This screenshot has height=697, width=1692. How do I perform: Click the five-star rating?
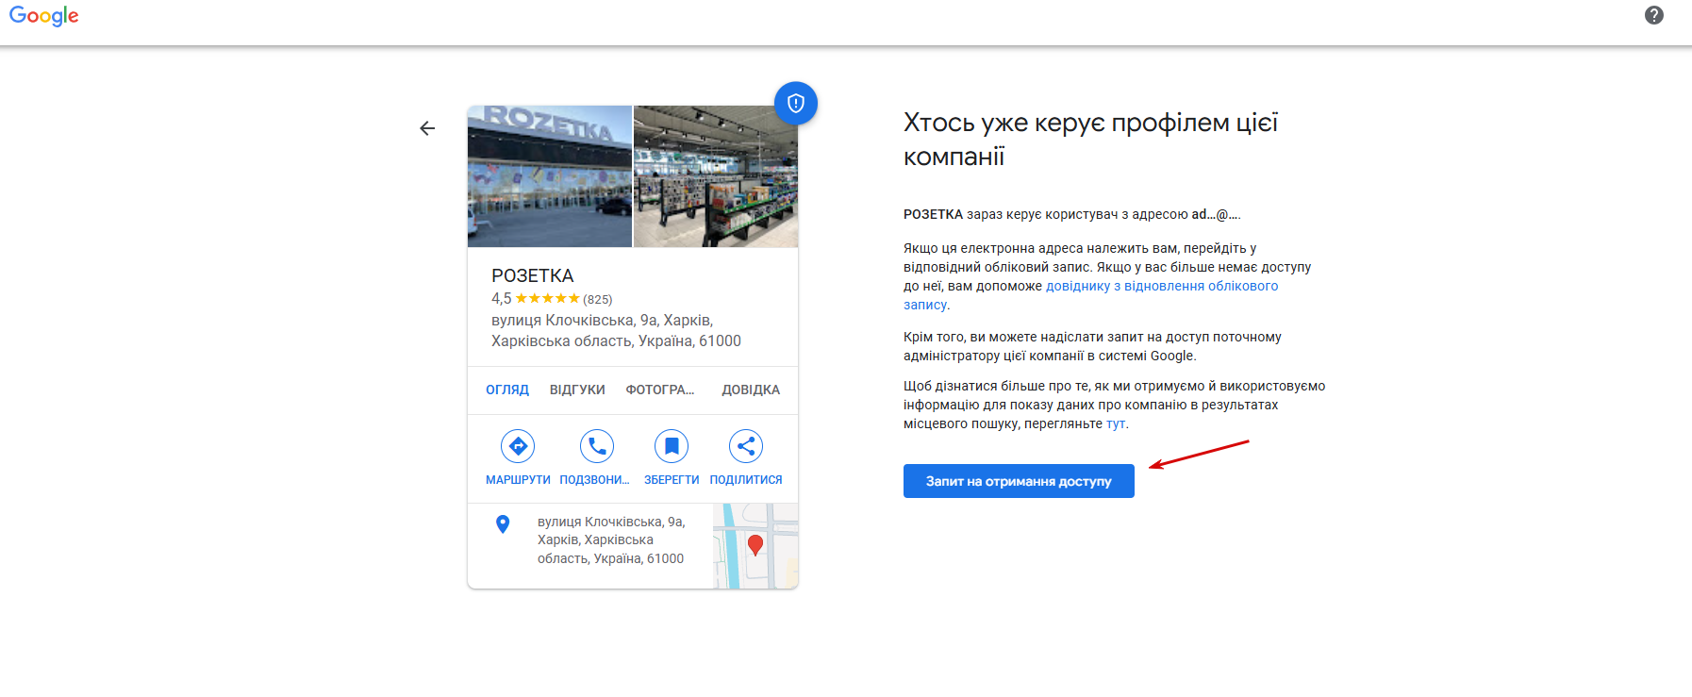(x=547, y=299)
